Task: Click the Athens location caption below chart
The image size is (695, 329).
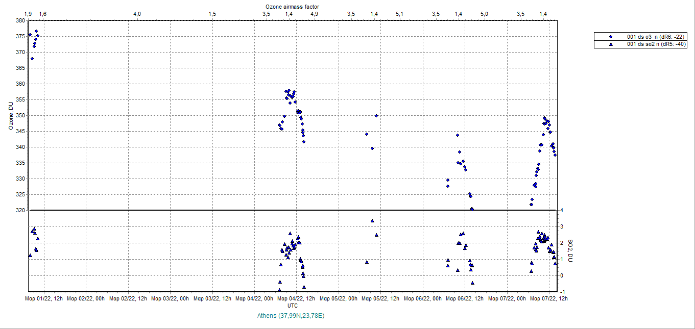Action: pyautogui.click(x=291, y=316)
